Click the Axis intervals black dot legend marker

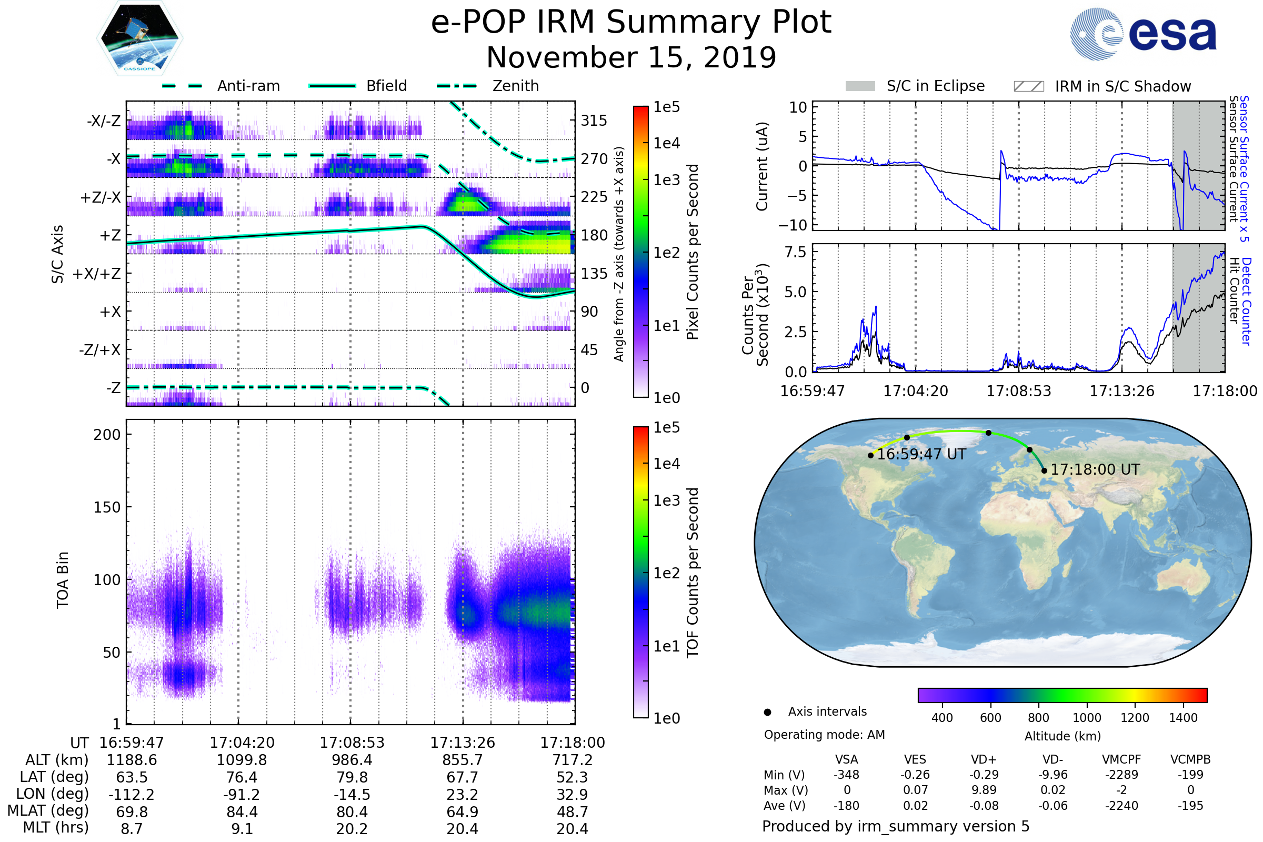click(767, 712)
